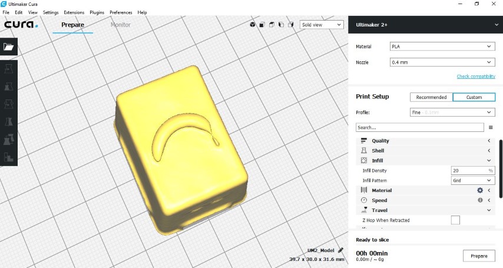Follow the Check compatibility link
This screenshot has height=268, width=503.
[476, 77]
